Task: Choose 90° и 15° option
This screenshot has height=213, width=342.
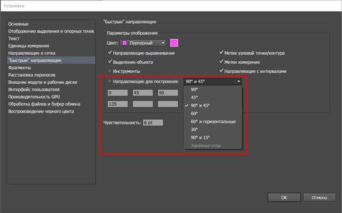Action: [213, 138]
